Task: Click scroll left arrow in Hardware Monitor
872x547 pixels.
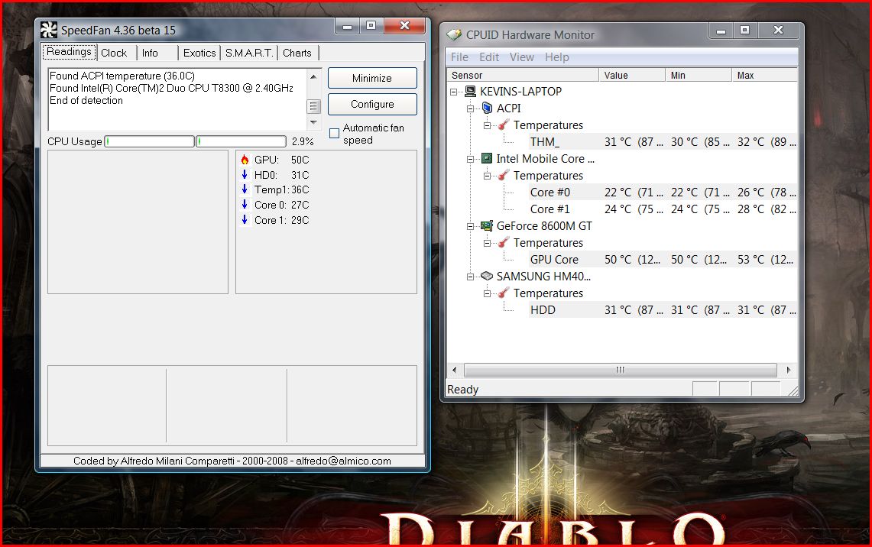Action: pyautogui.click(x=455, y=370)
